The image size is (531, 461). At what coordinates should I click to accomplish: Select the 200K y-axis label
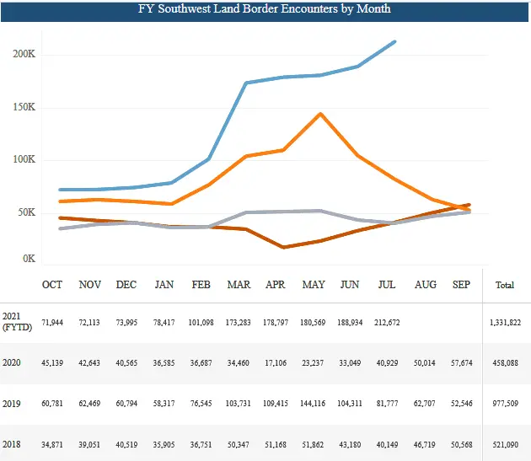[x=24, y=54]
